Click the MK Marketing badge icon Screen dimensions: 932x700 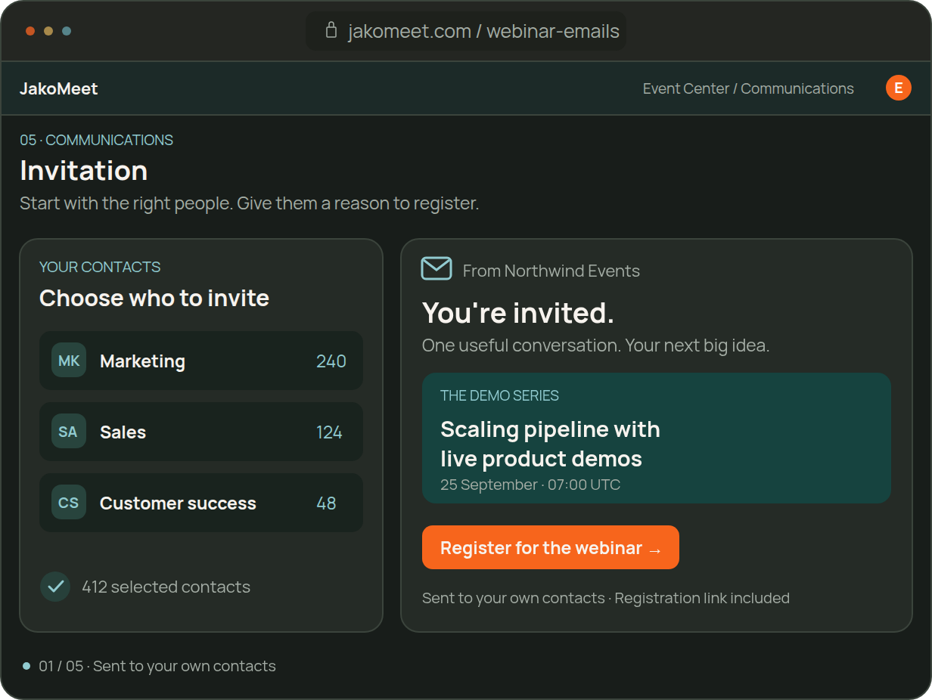[69, 361]
